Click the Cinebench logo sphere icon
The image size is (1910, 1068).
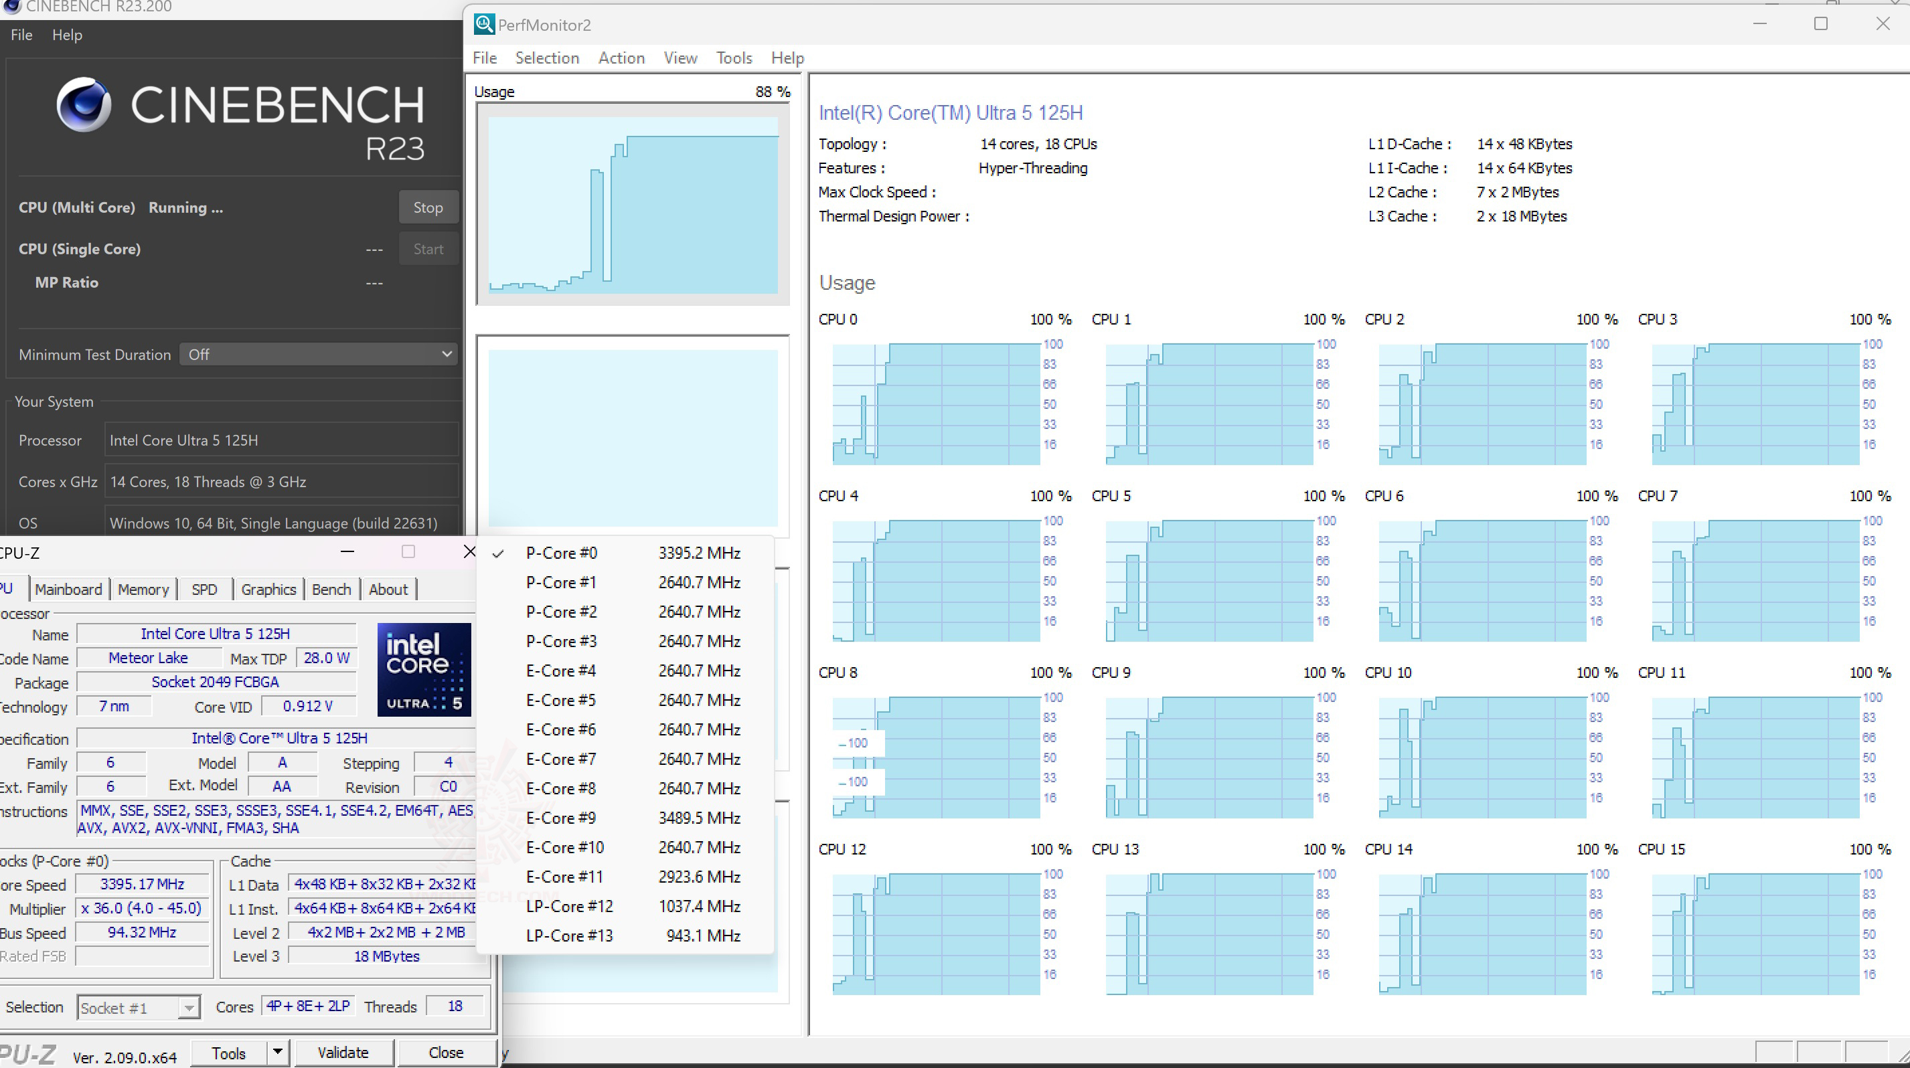coord(84,104)
